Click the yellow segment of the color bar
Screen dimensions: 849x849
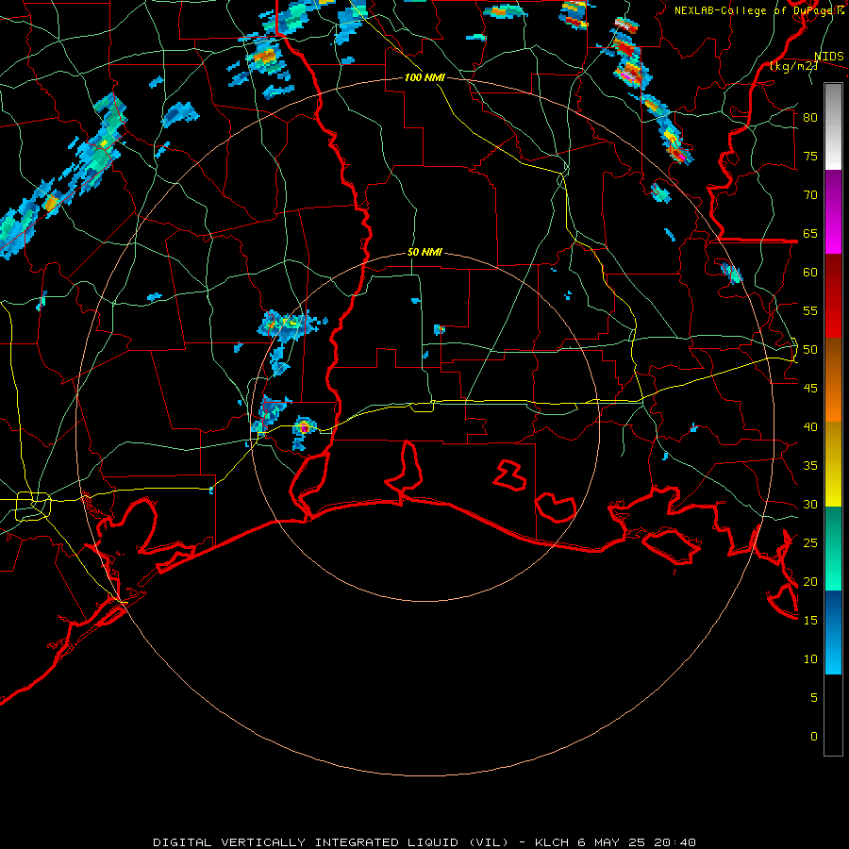pos(833,464)
